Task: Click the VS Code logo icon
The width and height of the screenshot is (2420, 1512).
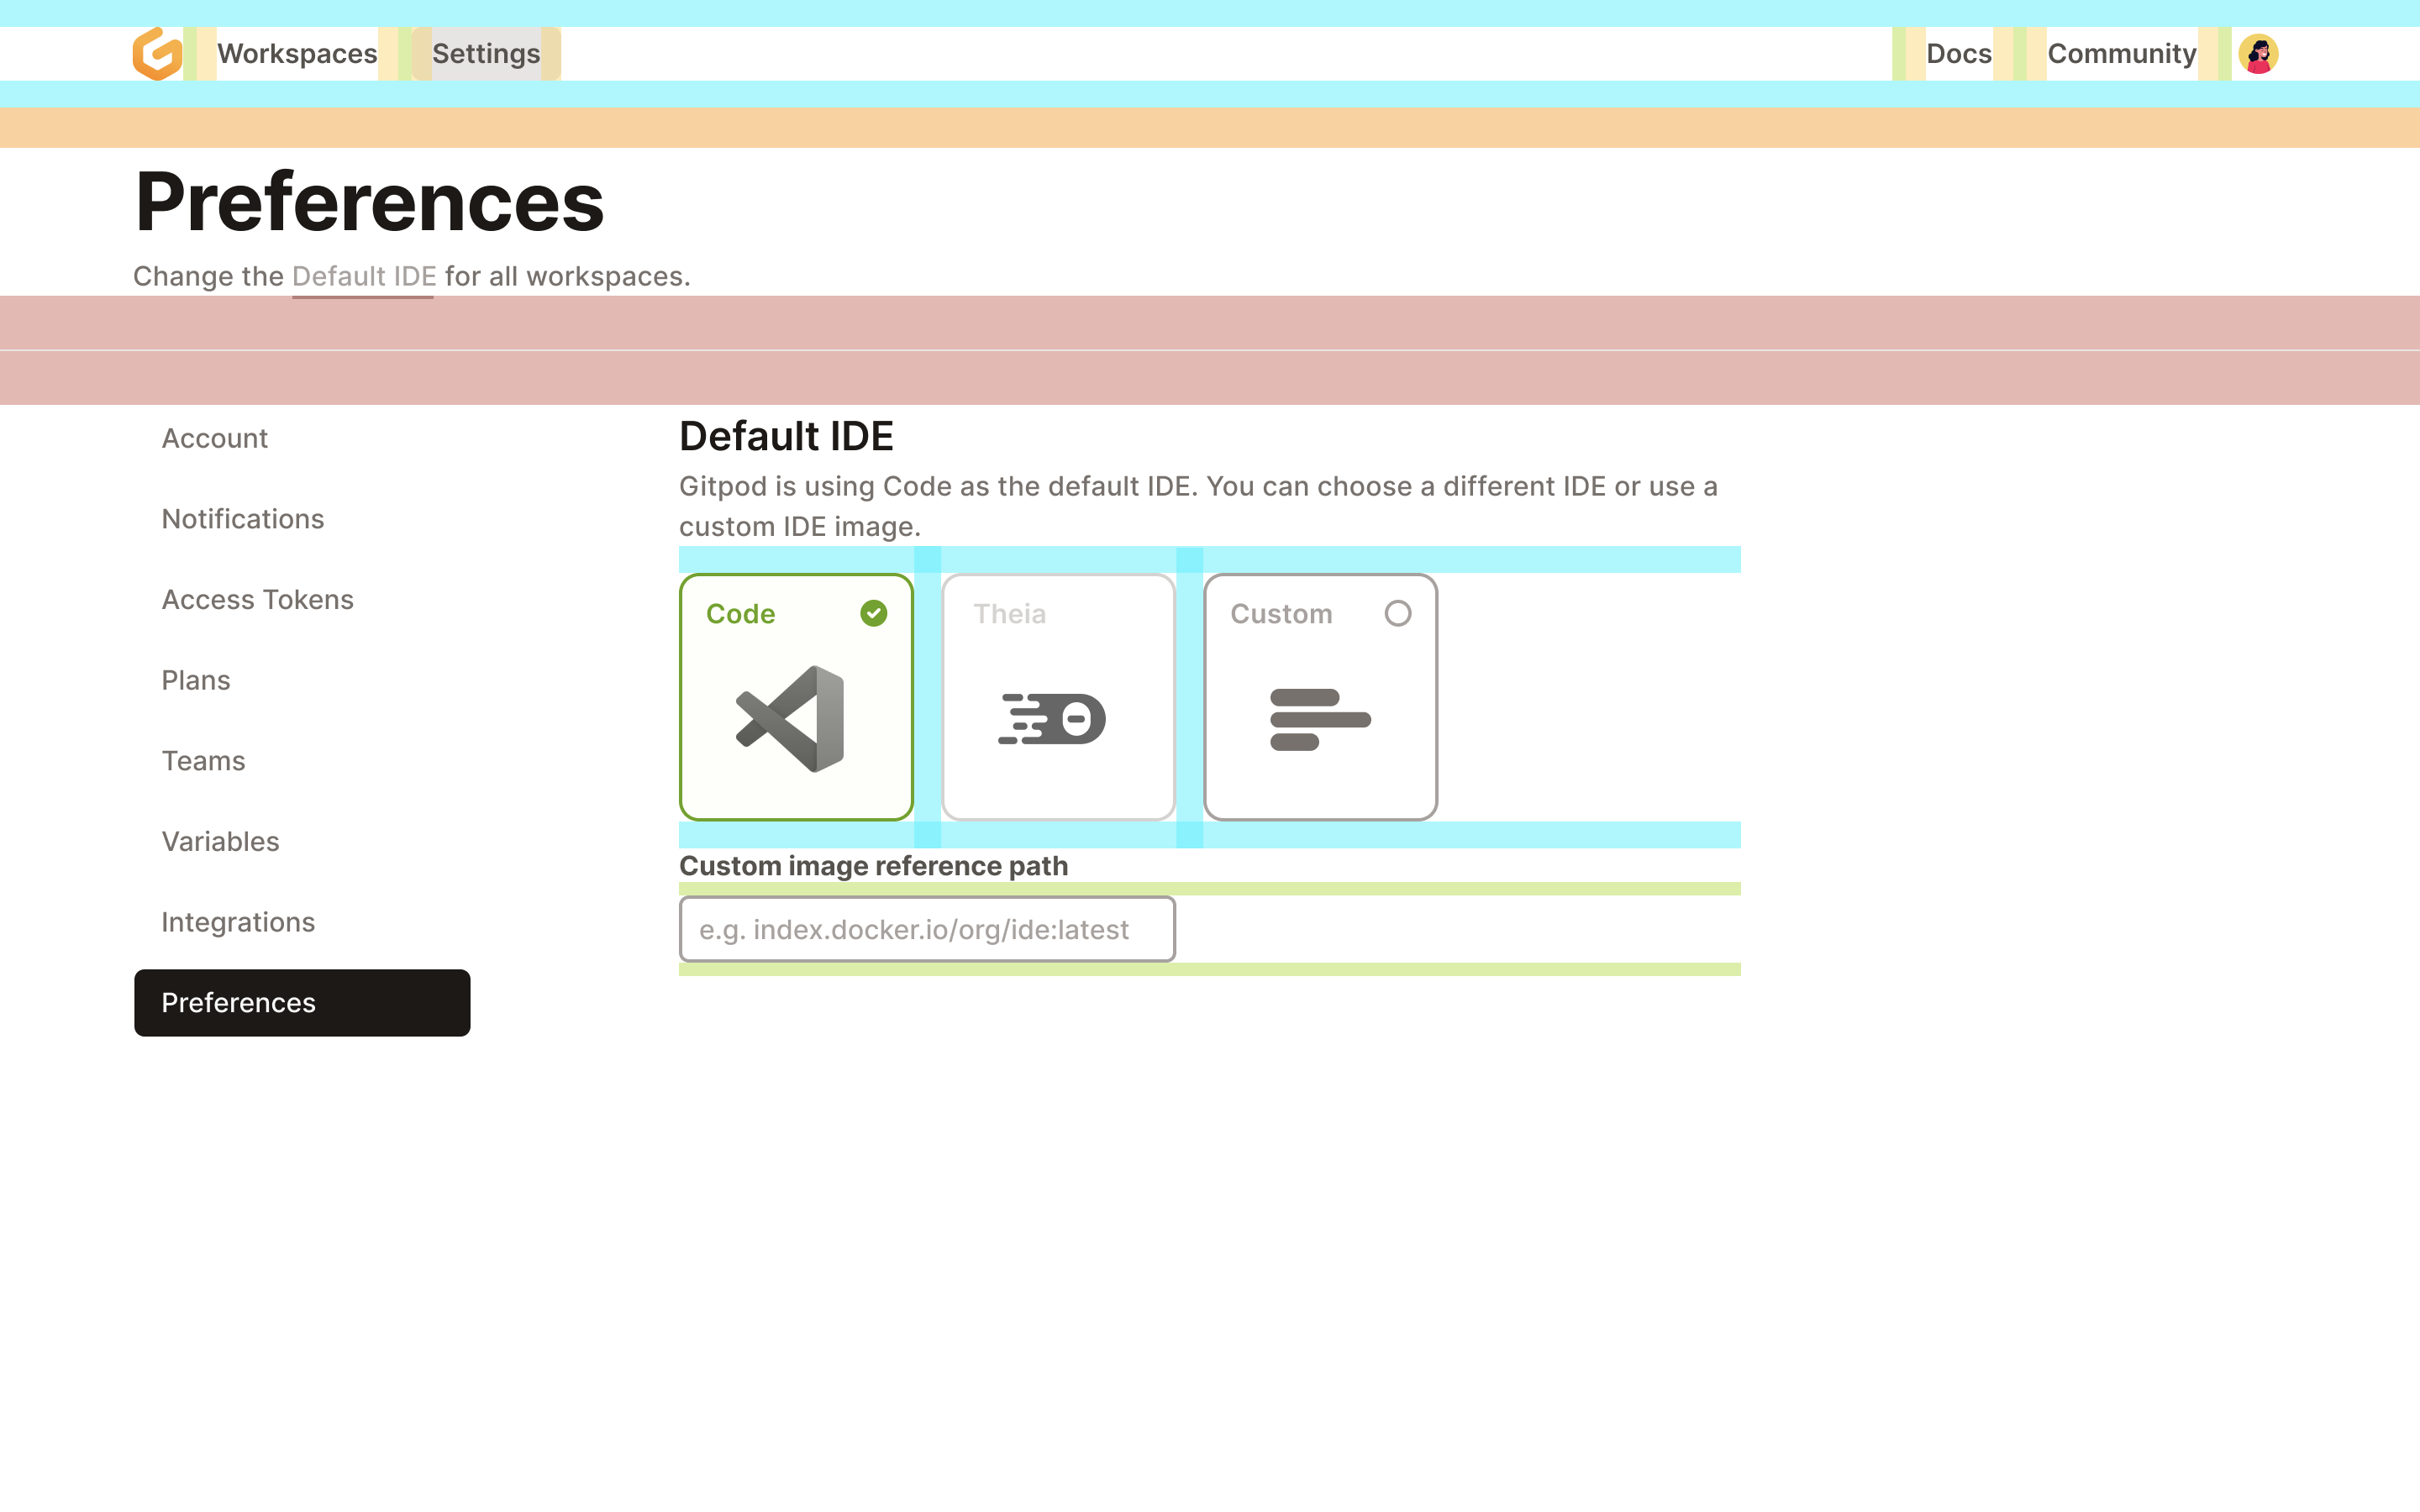Action: click(790, 719)
